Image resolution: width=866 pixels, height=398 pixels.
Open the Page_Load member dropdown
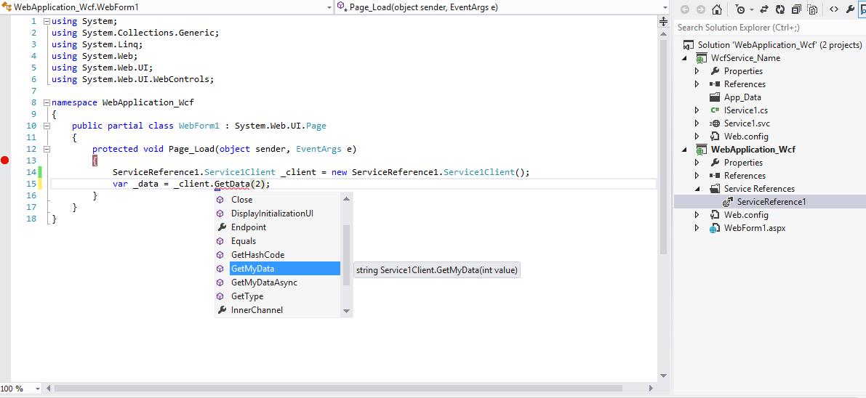665,7
